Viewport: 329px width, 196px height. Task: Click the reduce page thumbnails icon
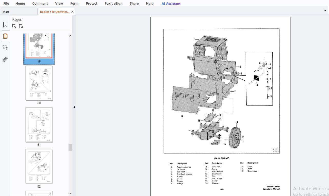(21, 26)
